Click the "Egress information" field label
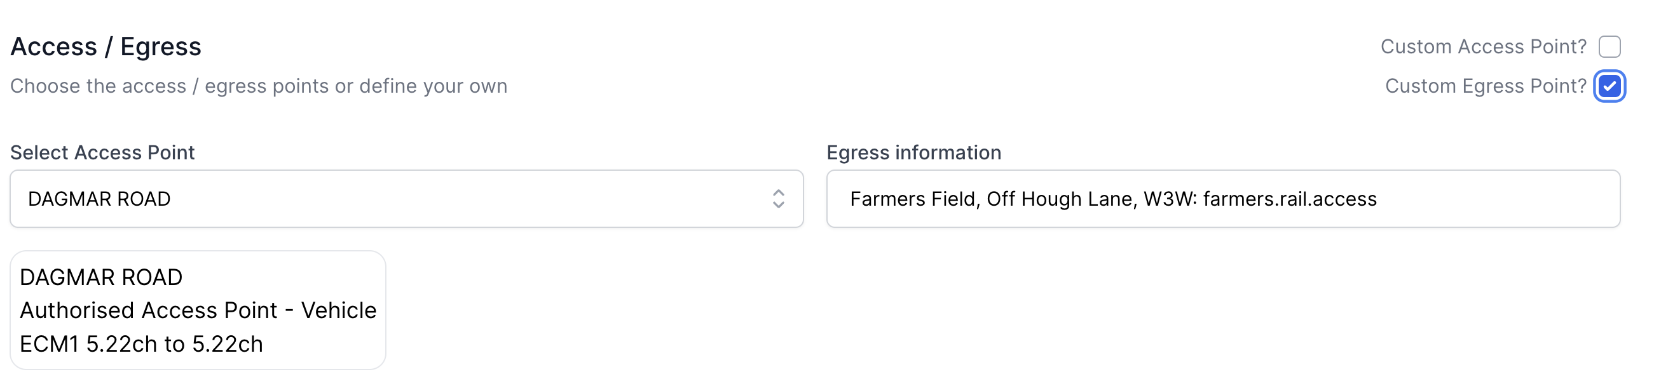This screenshot has height=386, width=1654. pos(913,152)
